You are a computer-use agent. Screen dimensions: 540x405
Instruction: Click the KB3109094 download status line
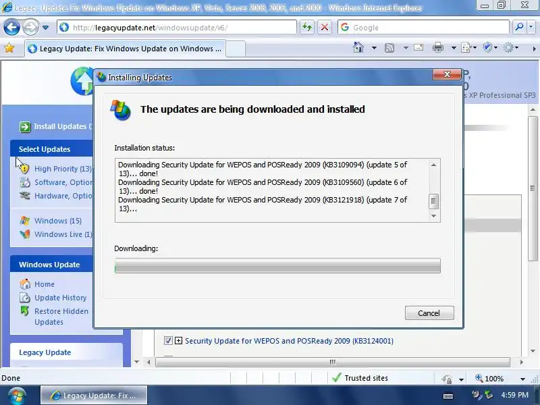[x=263, y=169]
